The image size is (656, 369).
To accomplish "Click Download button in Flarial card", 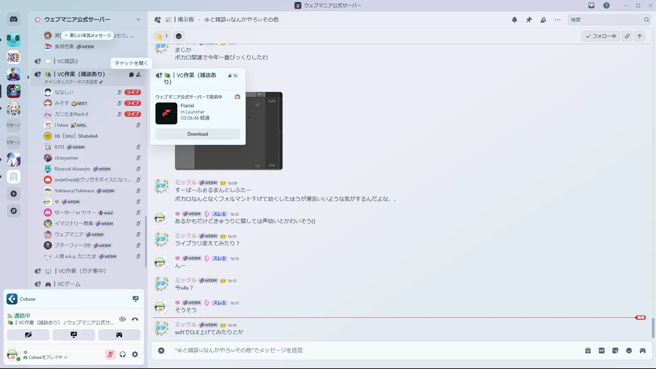I will 197,134.
